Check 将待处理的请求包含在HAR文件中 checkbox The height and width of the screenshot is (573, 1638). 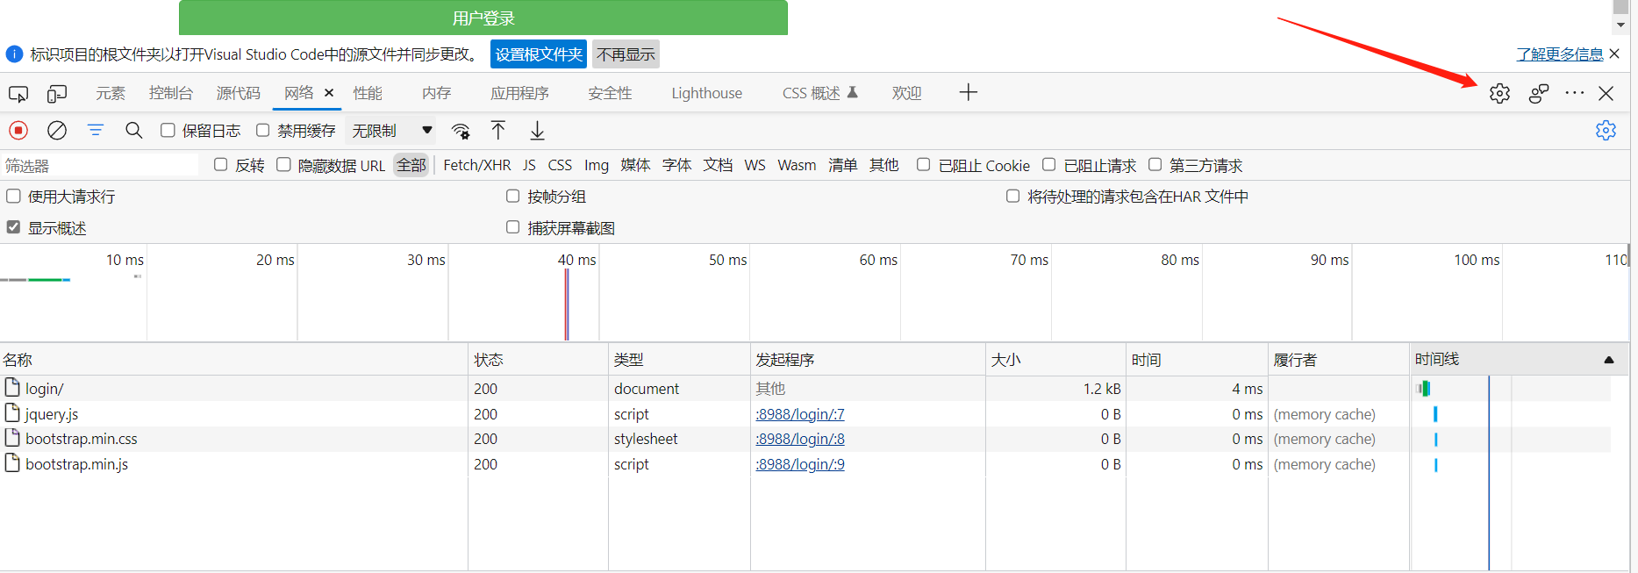[x=1012, y=196]
